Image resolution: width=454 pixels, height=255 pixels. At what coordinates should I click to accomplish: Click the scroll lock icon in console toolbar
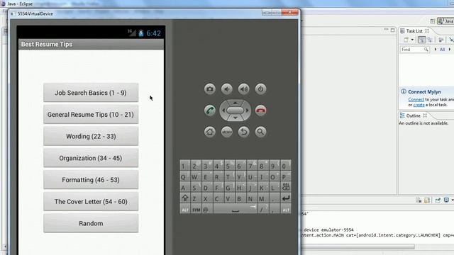[x=427, y=200]
